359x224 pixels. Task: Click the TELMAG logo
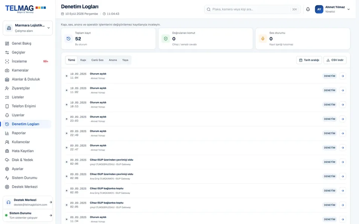26,9
